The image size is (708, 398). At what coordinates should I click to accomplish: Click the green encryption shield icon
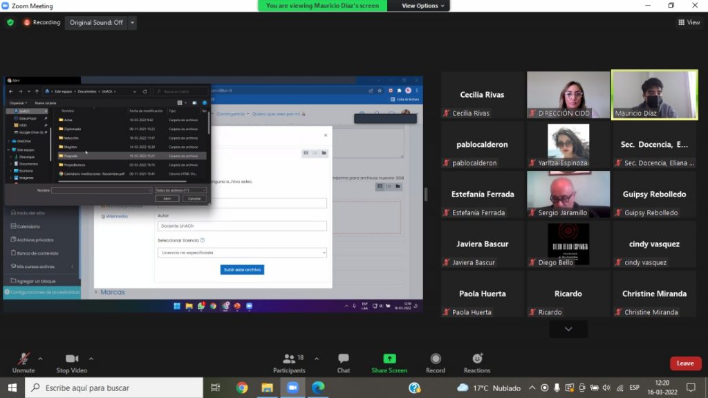tap(10, 22)
